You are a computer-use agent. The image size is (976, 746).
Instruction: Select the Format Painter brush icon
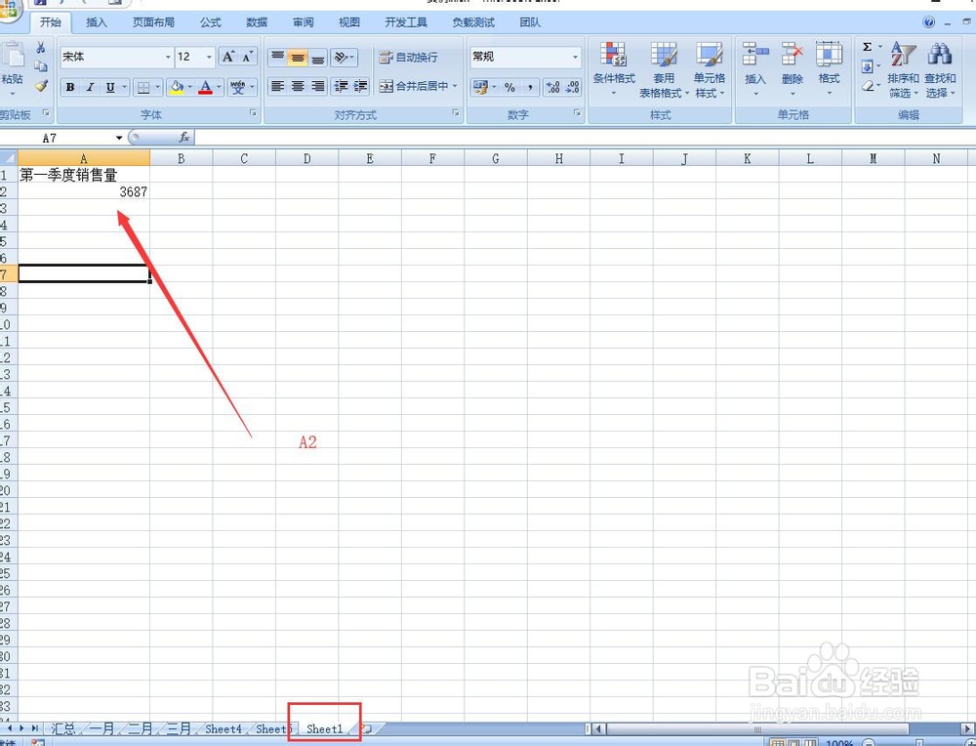41,86
